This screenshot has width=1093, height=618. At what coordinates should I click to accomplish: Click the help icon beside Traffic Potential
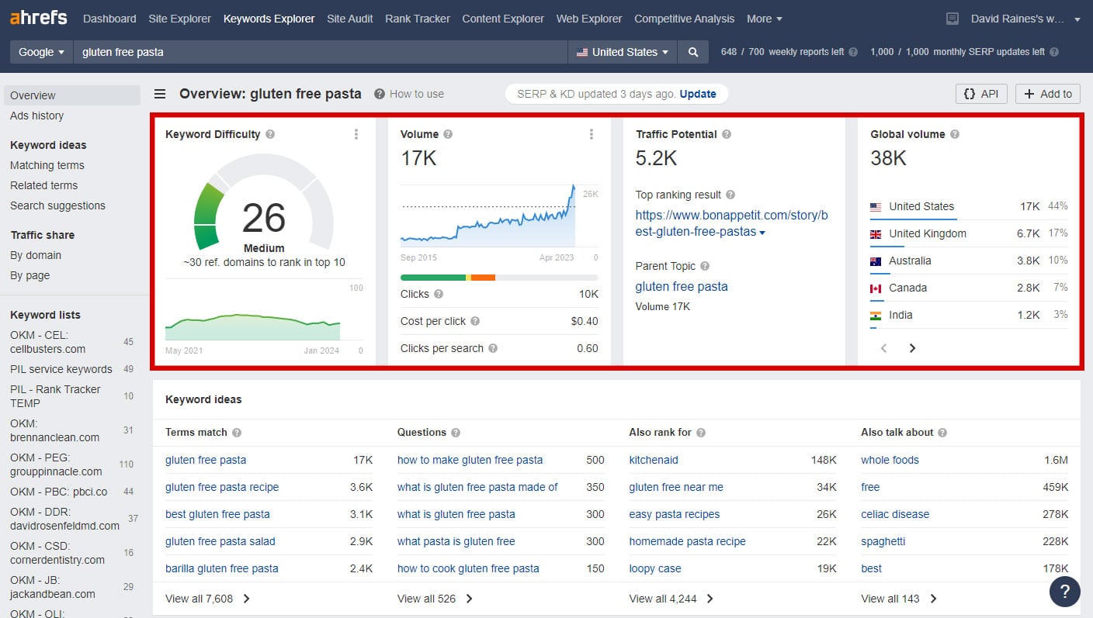(727, 134)
